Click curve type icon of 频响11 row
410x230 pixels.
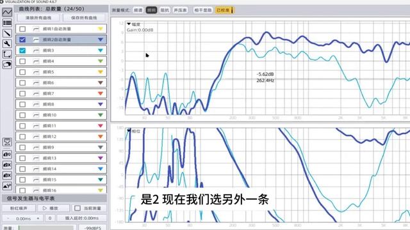coord(36,126)
